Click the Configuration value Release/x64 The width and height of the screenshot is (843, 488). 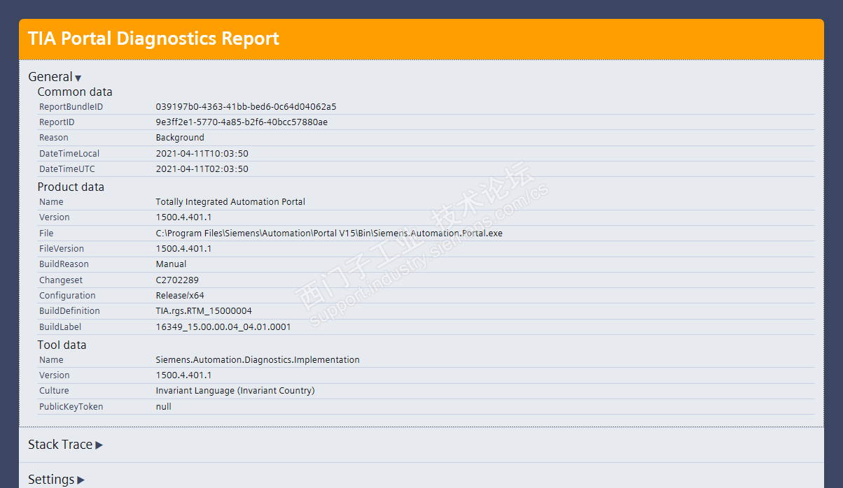coord(180,296)
